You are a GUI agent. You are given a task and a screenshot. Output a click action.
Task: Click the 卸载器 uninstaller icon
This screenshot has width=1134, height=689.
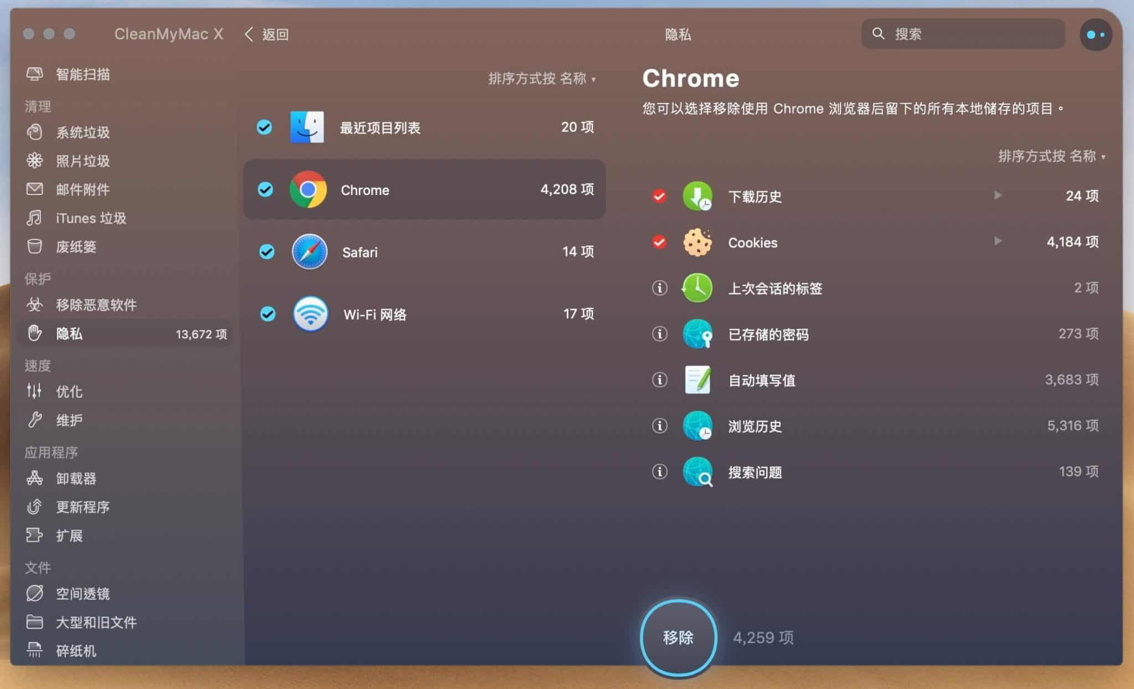[35, 478]
